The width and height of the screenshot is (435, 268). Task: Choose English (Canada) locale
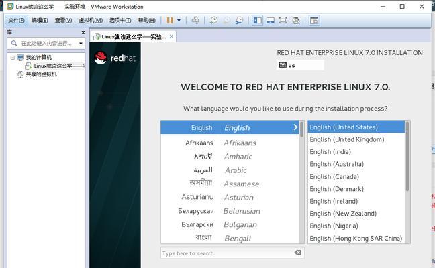point(356,177)
